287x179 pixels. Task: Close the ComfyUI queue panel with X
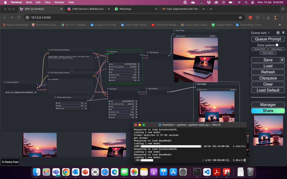pos(283,33)
